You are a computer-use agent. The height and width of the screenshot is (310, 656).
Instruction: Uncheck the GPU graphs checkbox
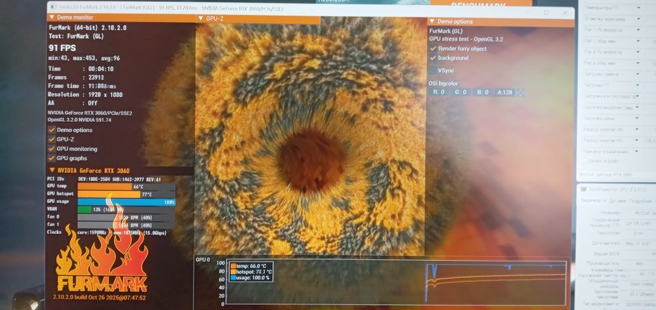[52, 159]
